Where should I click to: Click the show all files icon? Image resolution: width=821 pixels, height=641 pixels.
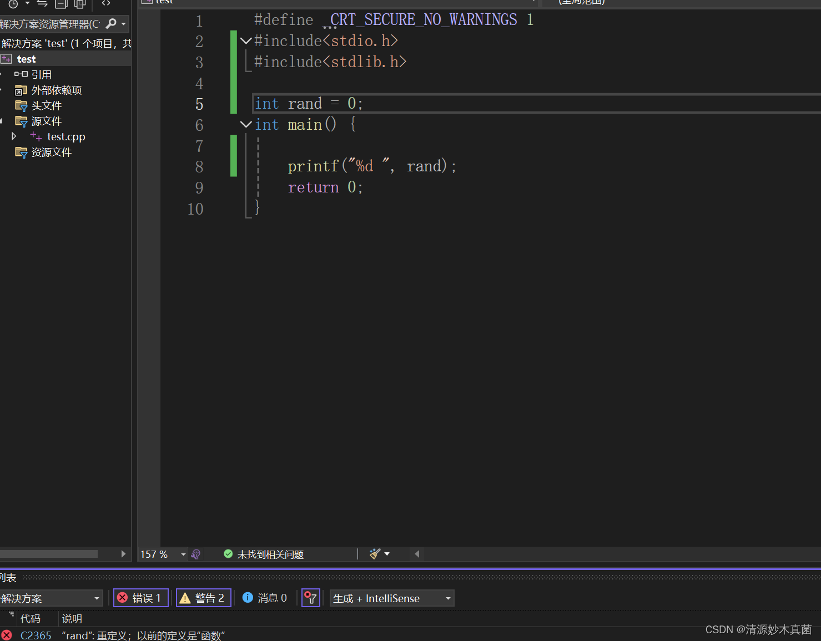click(80, 3)
